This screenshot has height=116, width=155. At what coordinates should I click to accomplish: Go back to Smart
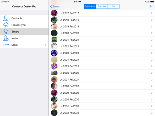pyautogui.click(x=55, y=6)
